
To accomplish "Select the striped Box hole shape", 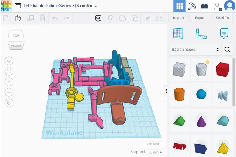I will [x=179, y=70].
